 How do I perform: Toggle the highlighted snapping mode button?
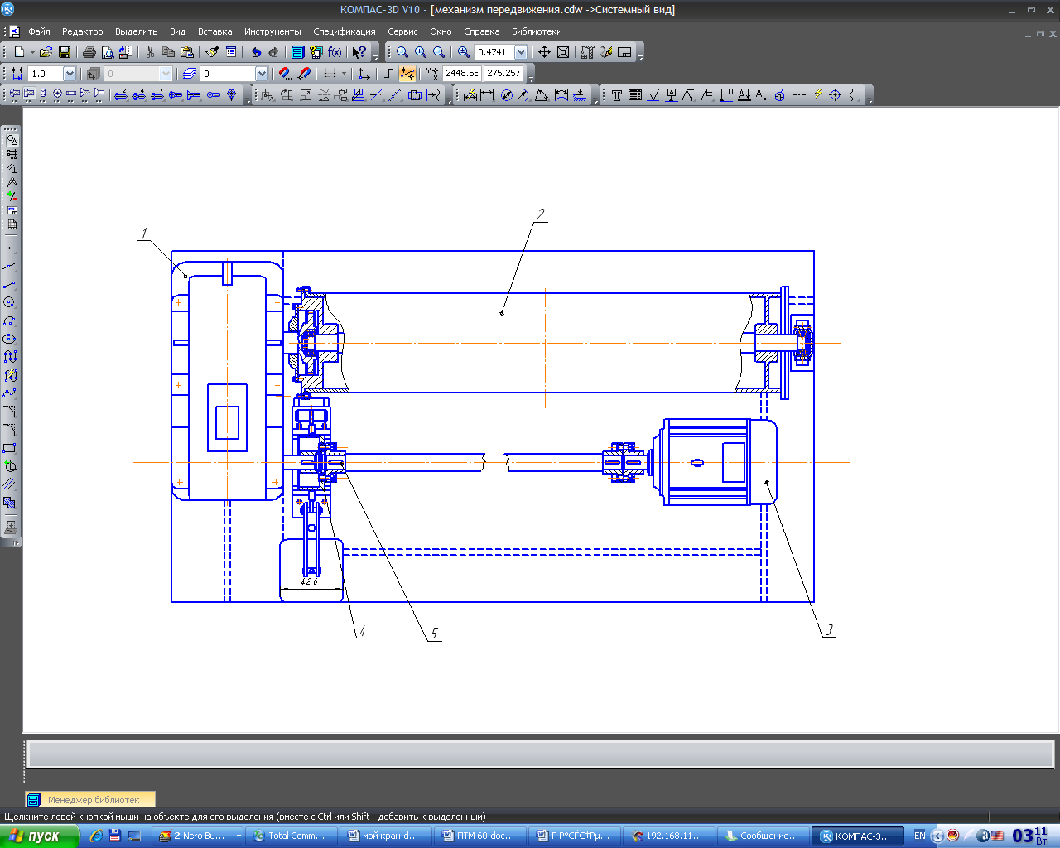click(407, 74)
